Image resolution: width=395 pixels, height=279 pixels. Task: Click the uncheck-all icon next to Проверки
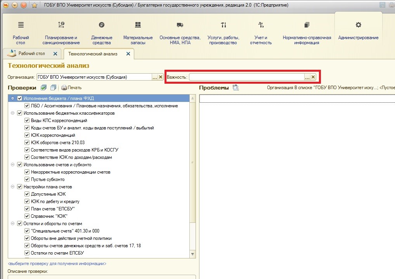[x=53, y=88]
